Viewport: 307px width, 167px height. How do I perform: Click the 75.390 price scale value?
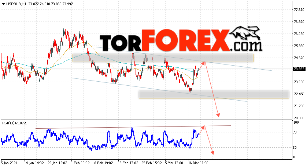tap(299, 46)
